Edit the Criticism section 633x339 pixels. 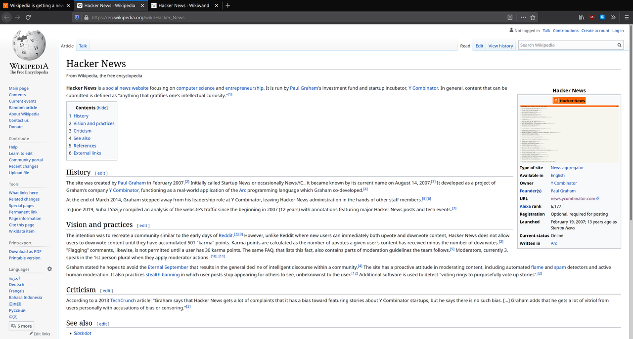click(107, 291)
